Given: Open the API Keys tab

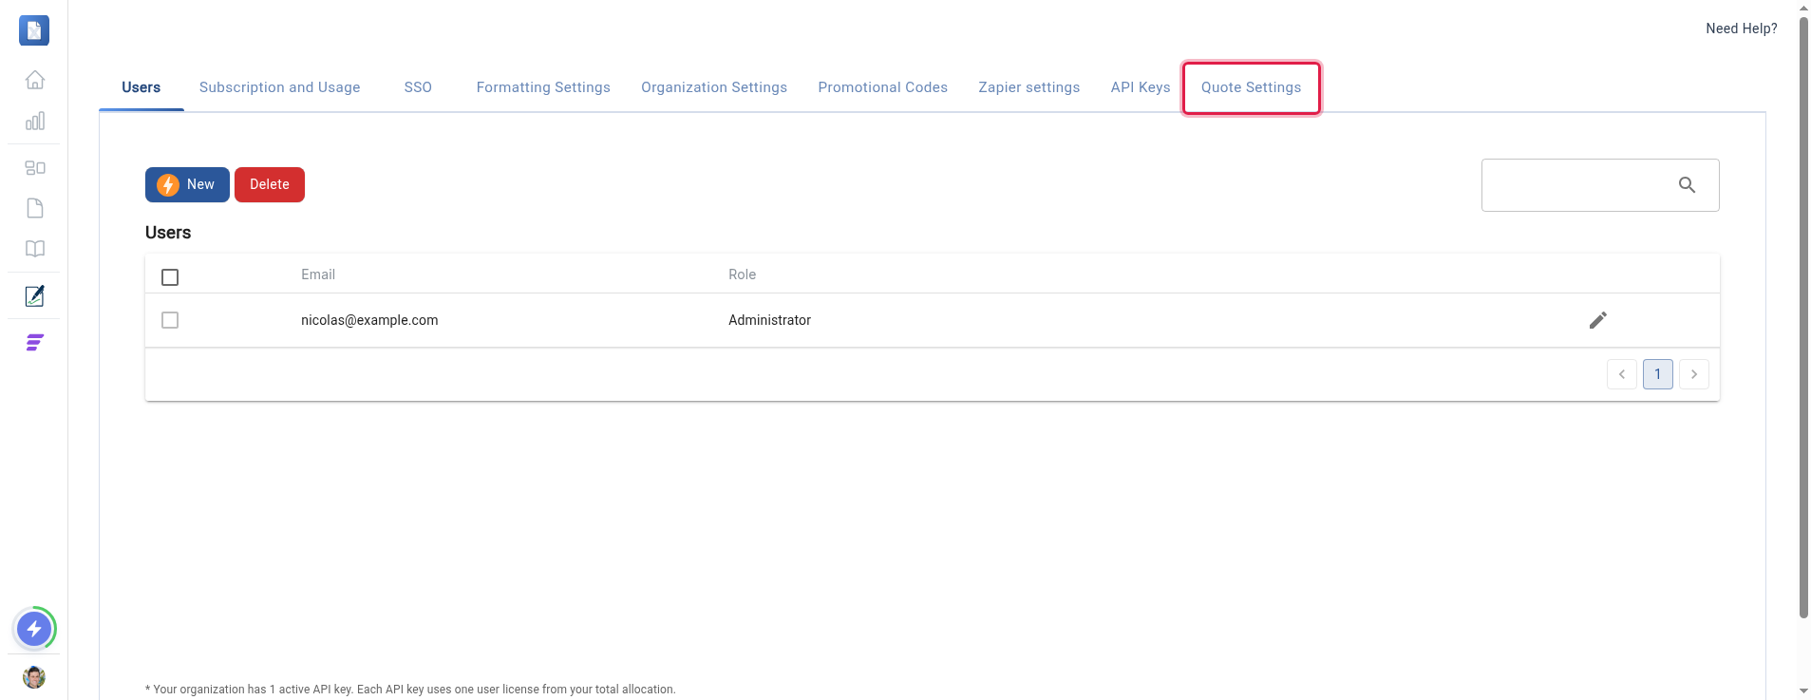Looking at the screenshot, I should click(x=1141, y=87).
